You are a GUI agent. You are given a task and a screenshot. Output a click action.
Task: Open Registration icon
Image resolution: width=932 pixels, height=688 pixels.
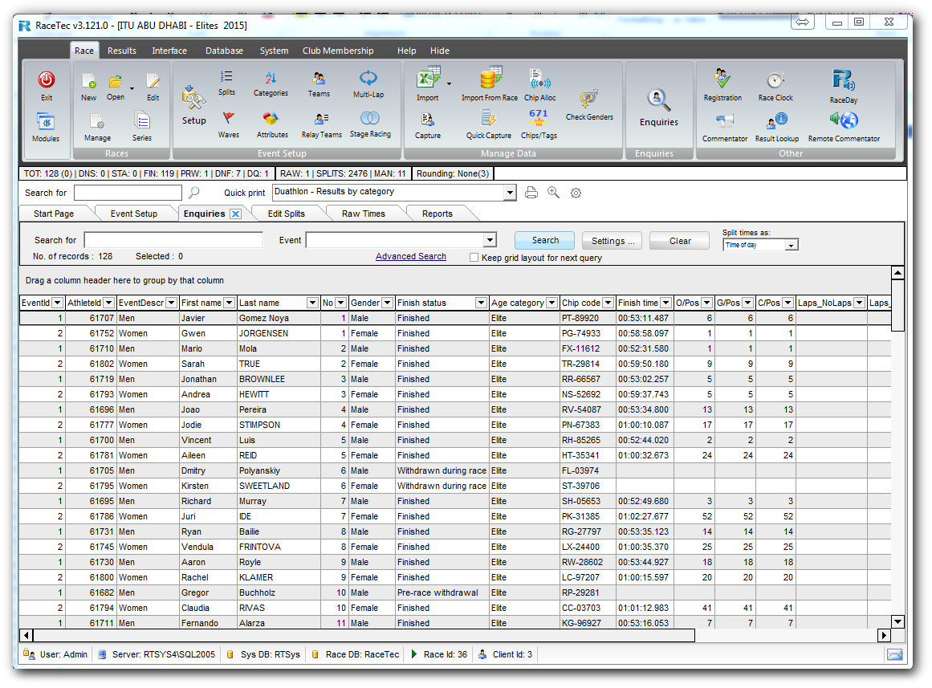coord(722,79)
